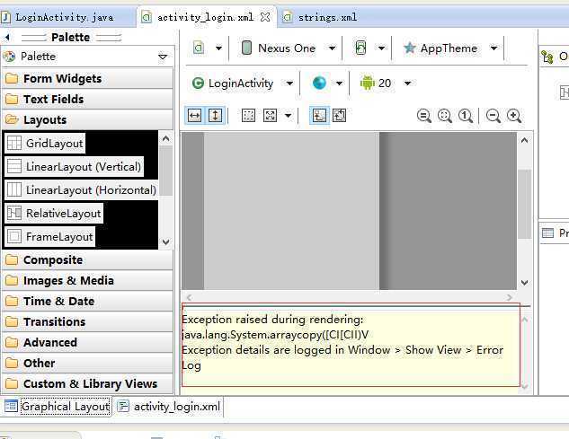
Task: Switch to strings.xml editor tab
Action: (x=328, y=17)
